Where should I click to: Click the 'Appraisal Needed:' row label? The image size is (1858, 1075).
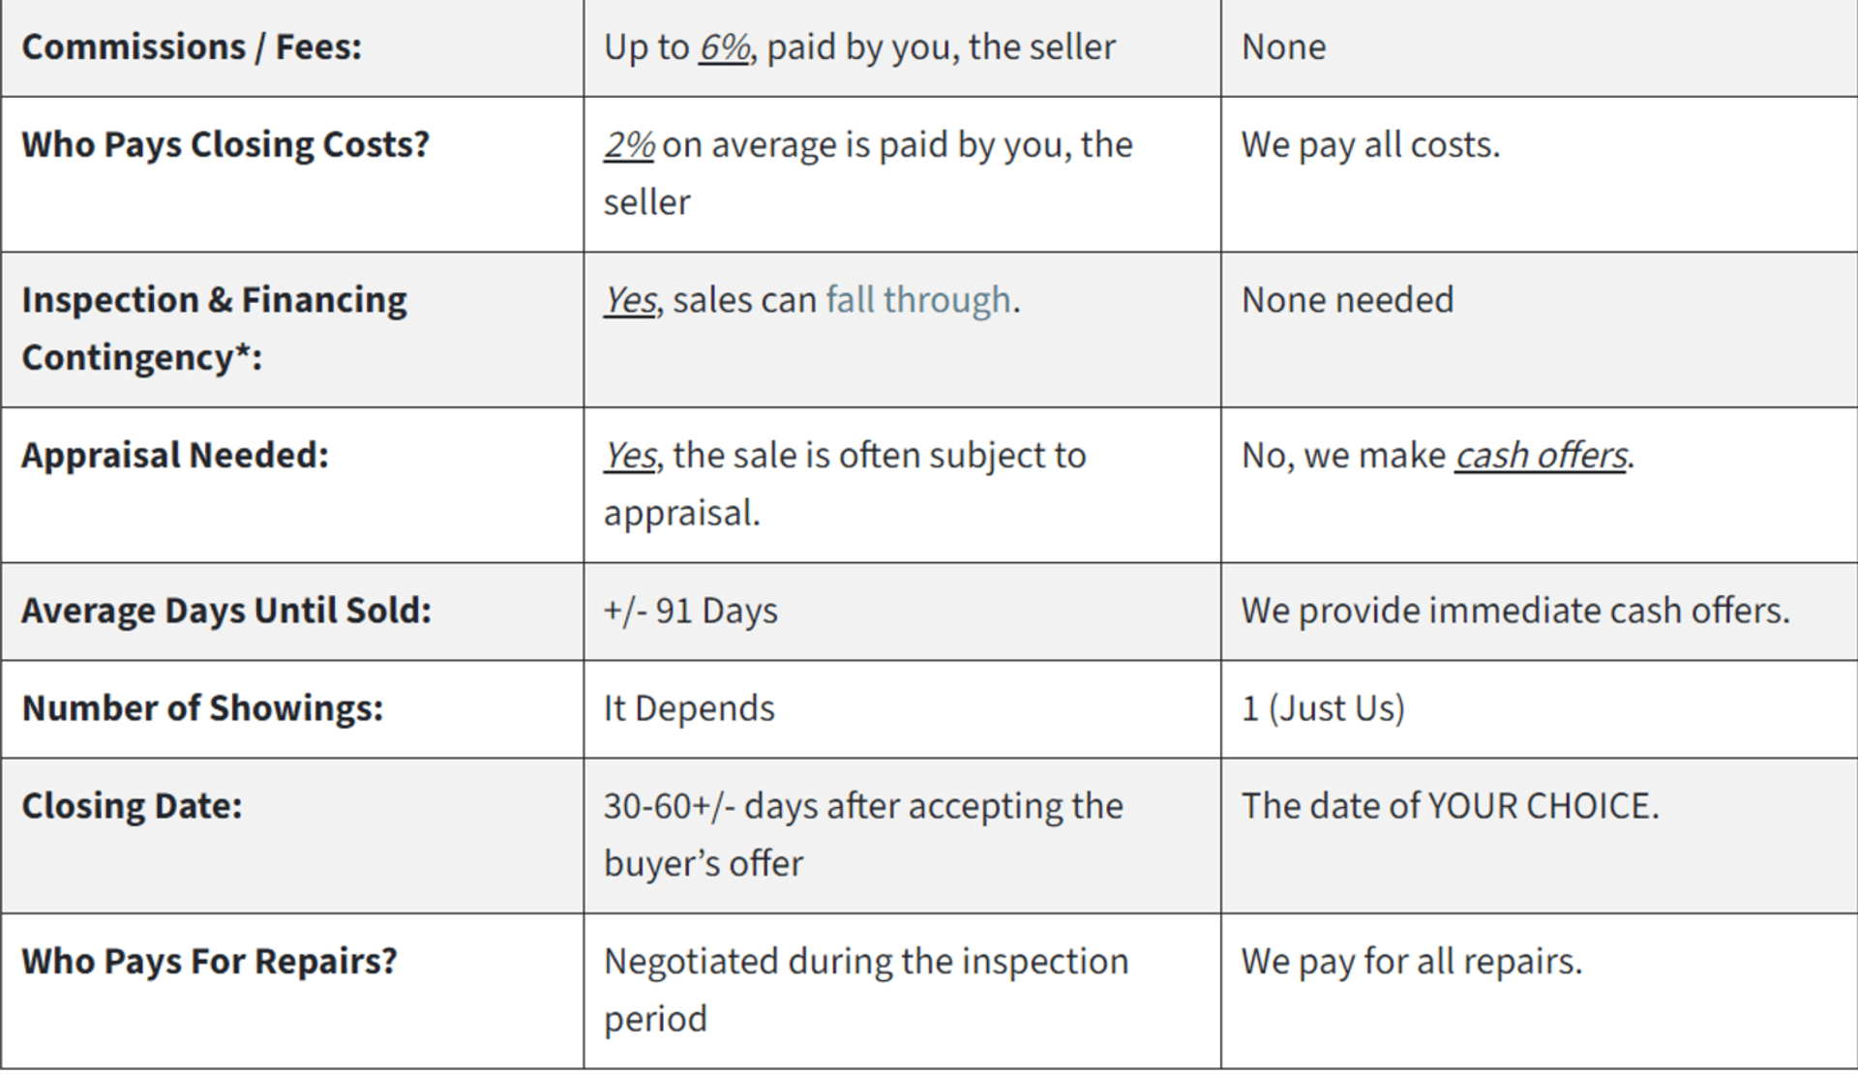pyautogui.click(x=175, y=455)
